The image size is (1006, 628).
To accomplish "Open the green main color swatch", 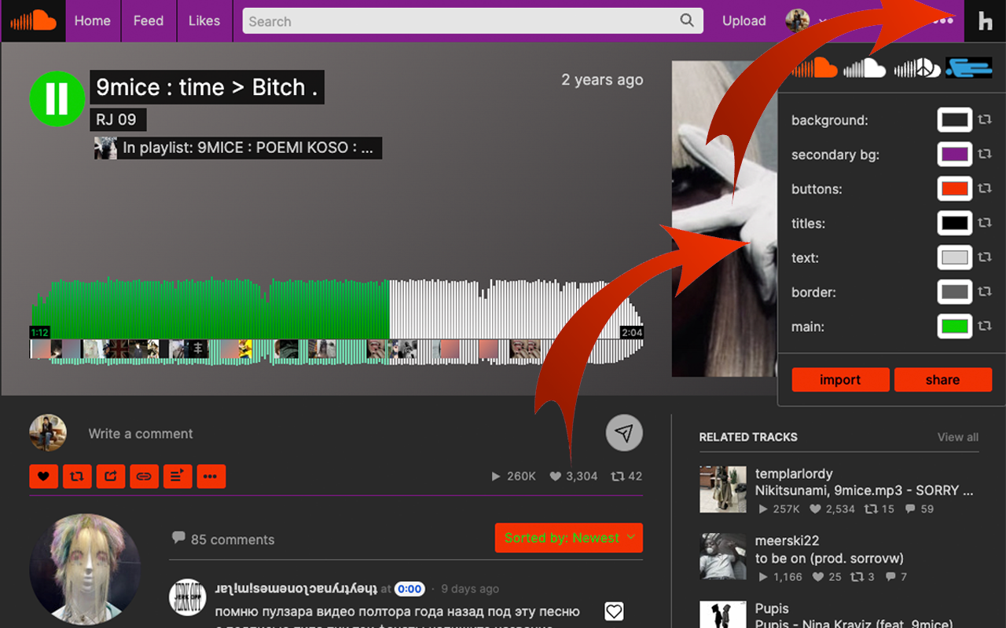I will click(x=955, y=326).
